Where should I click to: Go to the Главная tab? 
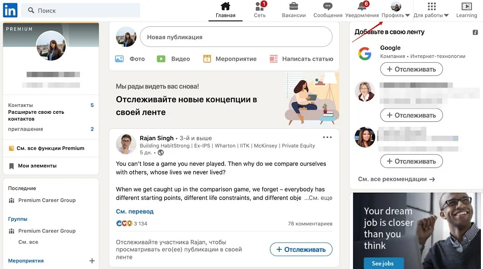pos(225,10)
